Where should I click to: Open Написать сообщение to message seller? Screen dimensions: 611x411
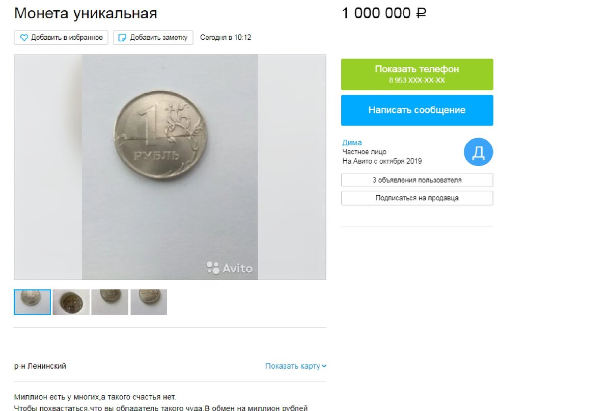pyautogui.click(x=417, y=110)
